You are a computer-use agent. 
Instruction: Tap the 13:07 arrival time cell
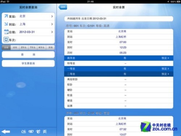point(123,135)
